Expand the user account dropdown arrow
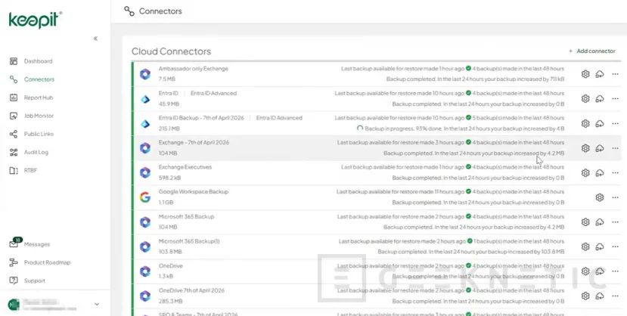Screen dimensions: 627x316 pyautogui.click(x=97, y=305)
